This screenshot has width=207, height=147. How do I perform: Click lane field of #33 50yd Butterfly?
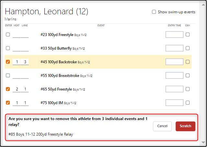click(x=25, y=48)
